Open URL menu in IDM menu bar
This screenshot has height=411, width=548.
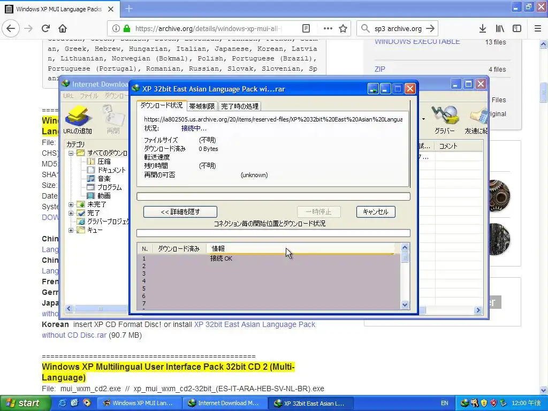pyautogui.click(x=68, y=96)
